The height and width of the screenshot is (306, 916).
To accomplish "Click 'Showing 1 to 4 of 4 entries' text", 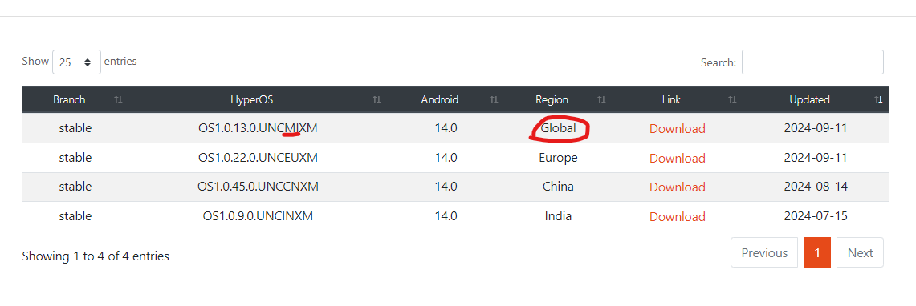I will [96, 256].
